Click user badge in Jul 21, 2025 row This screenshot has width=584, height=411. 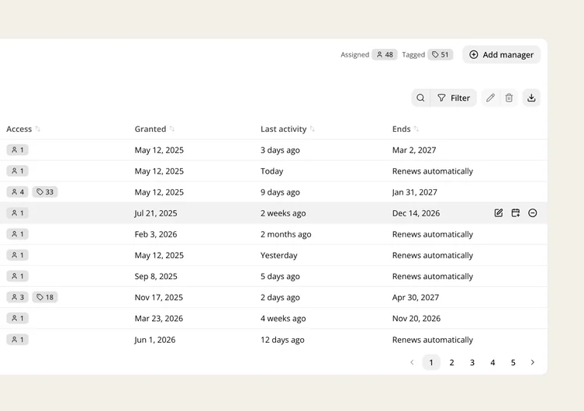click(x=18, y=213)
